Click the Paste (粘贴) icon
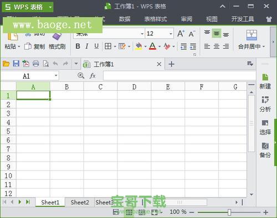Viewport: 277px width, 218px height. (x=13, y=36)
